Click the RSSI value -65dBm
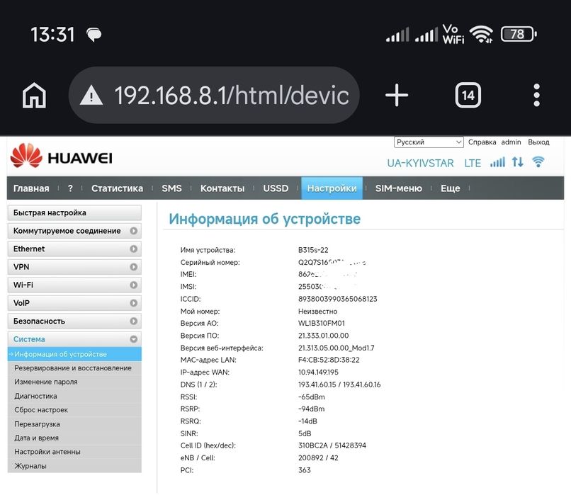The height and width of the screenshot is (495, 571). pos(311,397)
